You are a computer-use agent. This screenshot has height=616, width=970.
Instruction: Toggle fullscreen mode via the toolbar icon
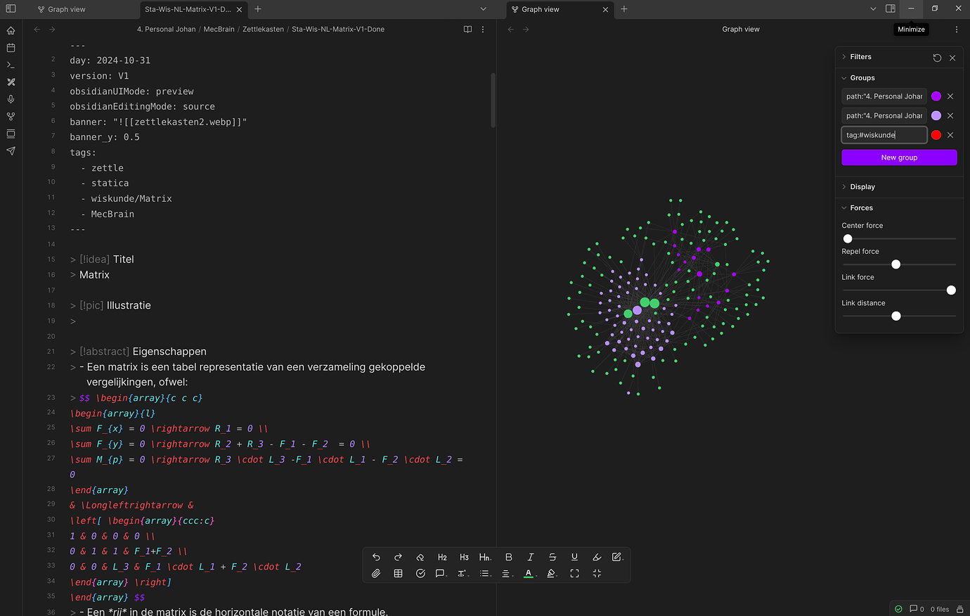pyautogui.click(x=574, y=573)
